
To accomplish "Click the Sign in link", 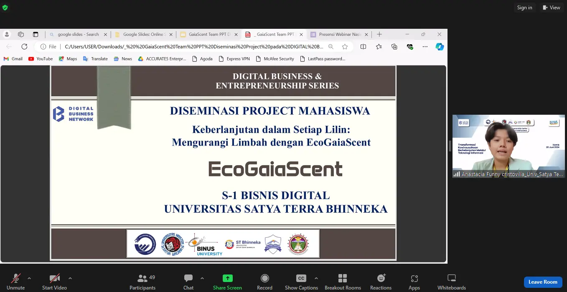I will 524,8.
